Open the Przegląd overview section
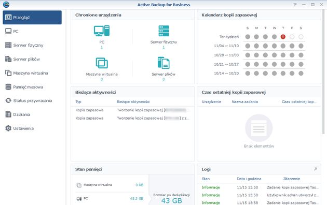327x205 pixels. pyautogui.click(x=32, y=18)
